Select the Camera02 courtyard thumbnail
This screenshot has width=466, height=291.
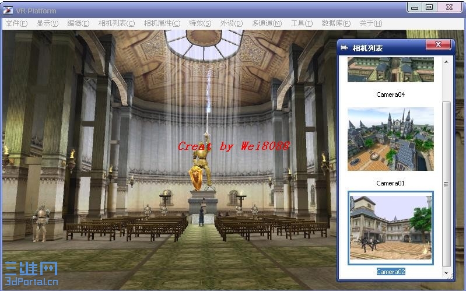[391, 228]
